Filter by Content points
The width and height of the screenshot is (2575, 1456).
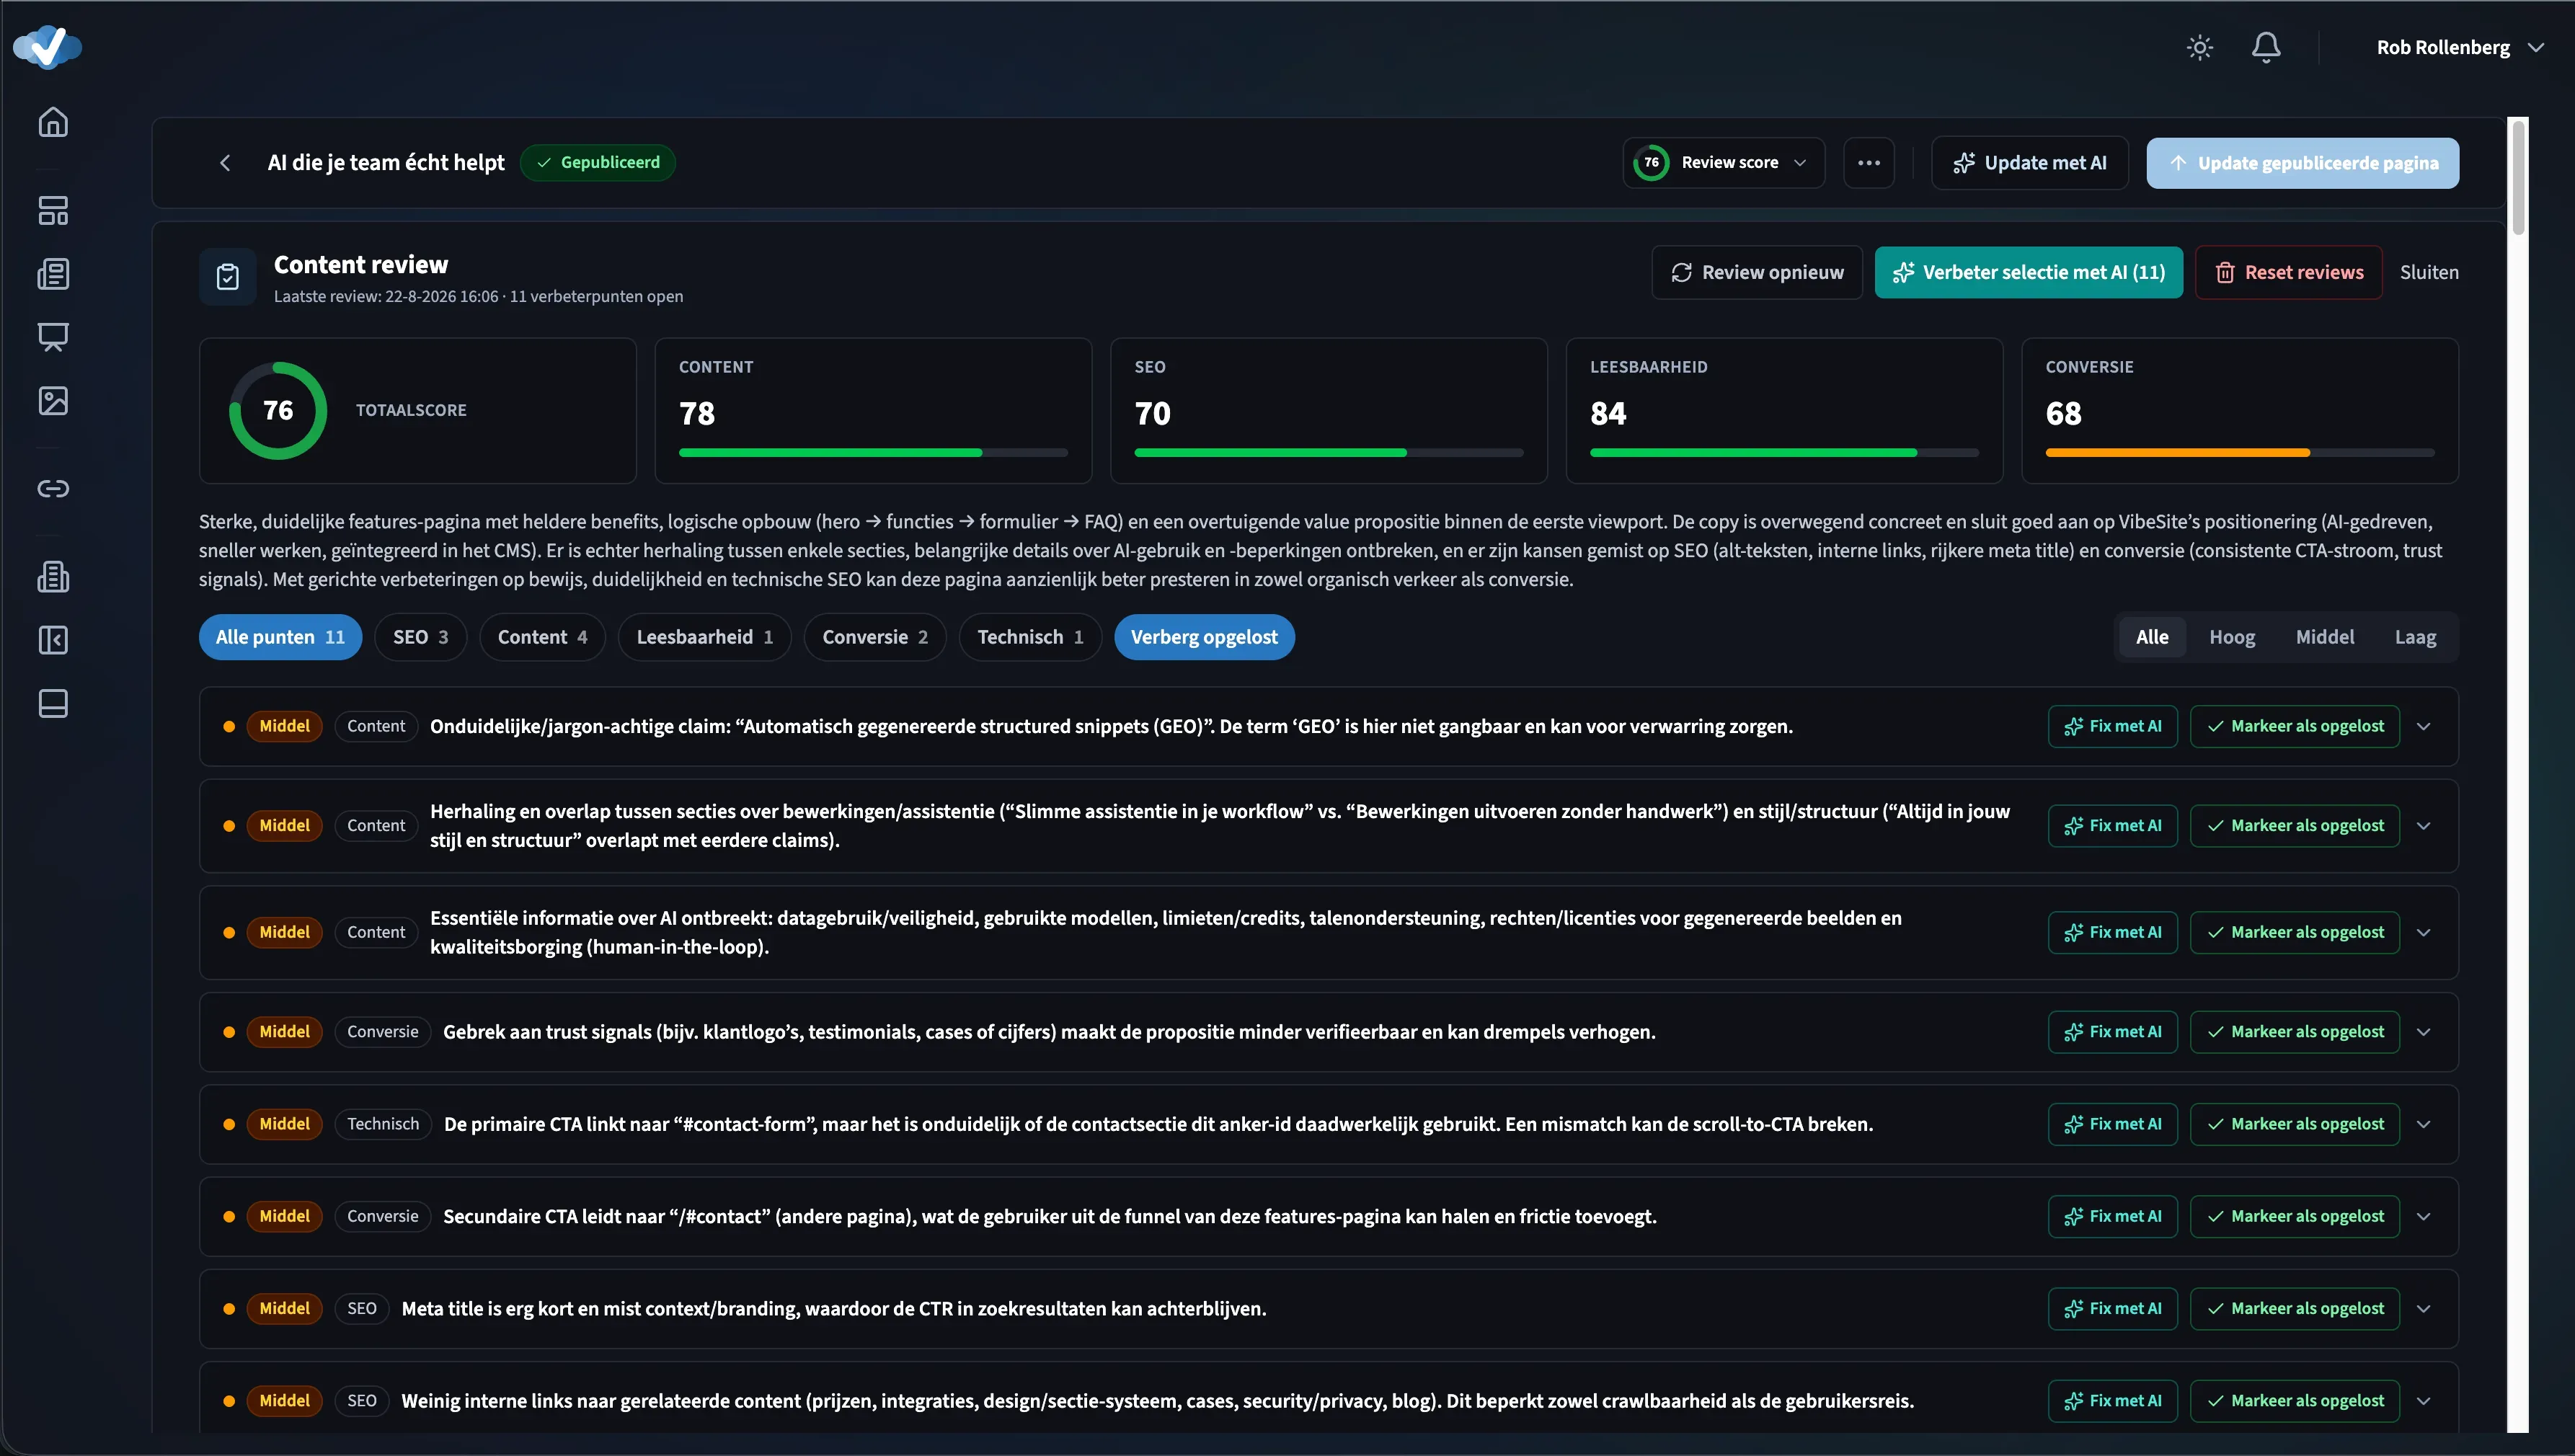542,637
